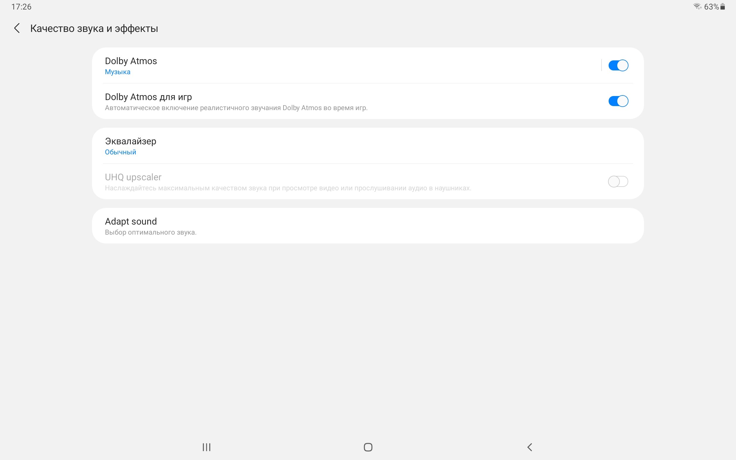Tap the back arrow in the header

(17, 28)
